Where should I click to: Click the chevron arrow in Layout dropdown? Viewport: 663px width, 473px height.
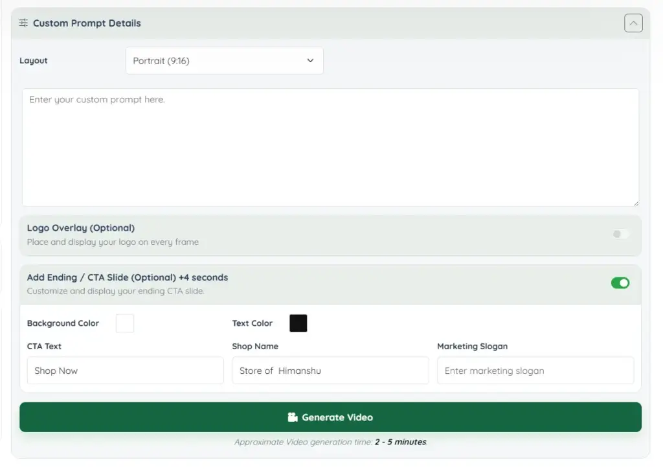point(310,61)
